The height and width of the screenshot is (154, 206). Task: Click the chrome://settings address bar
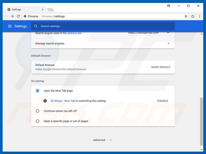tap(106, 16)
